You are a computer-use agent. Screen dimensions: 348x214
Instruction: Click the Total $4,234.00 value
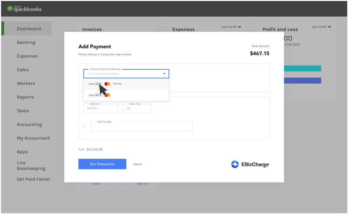click(x=94, y=149)
